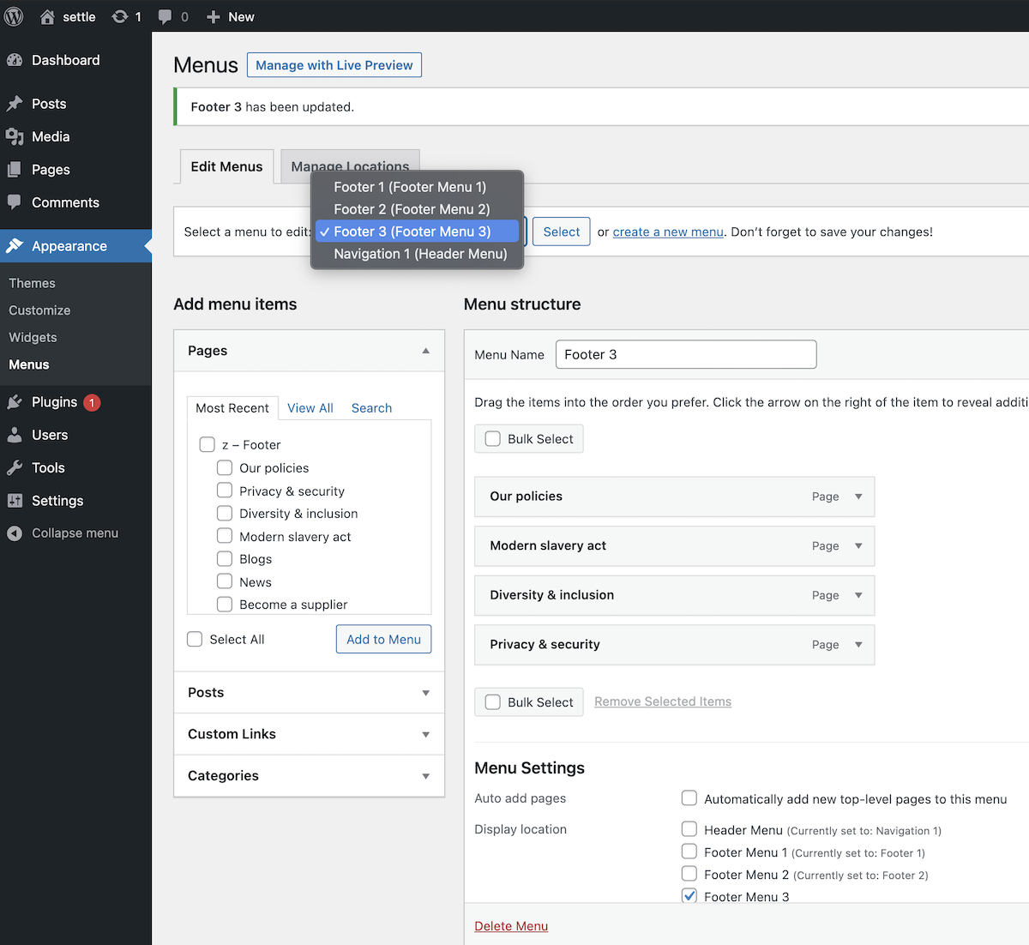Expand the Privacy & security item arrow

click(858, 645)
